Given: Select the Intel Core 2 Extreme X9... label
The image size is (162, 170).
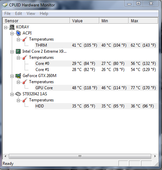Looking at the screenshot, I should tap(45, 51).
